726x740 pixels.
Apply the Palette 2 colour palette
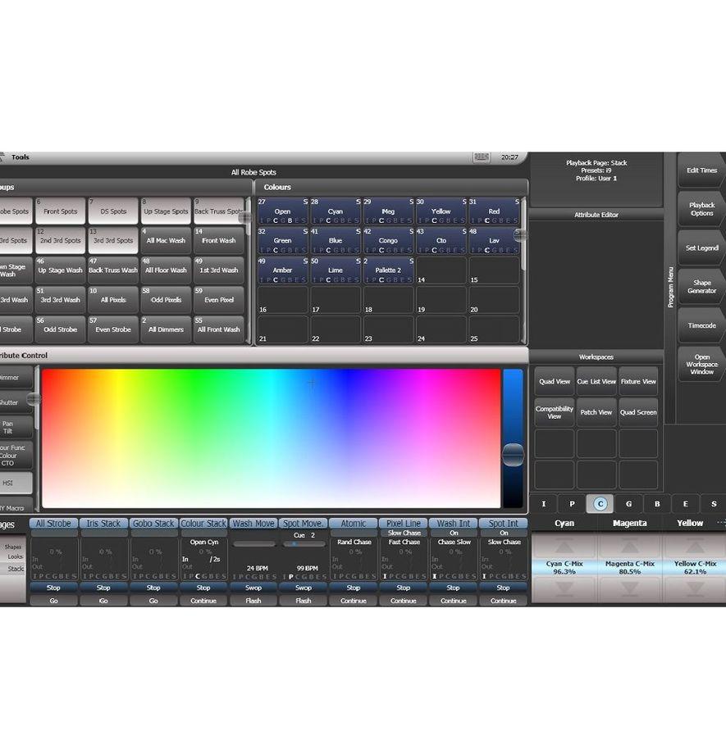[388, 270]
